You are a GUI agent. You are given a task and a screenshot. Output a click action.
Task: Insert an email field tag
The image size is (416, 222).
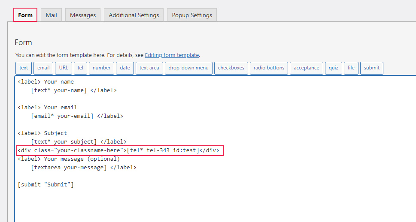pos(43,68)
